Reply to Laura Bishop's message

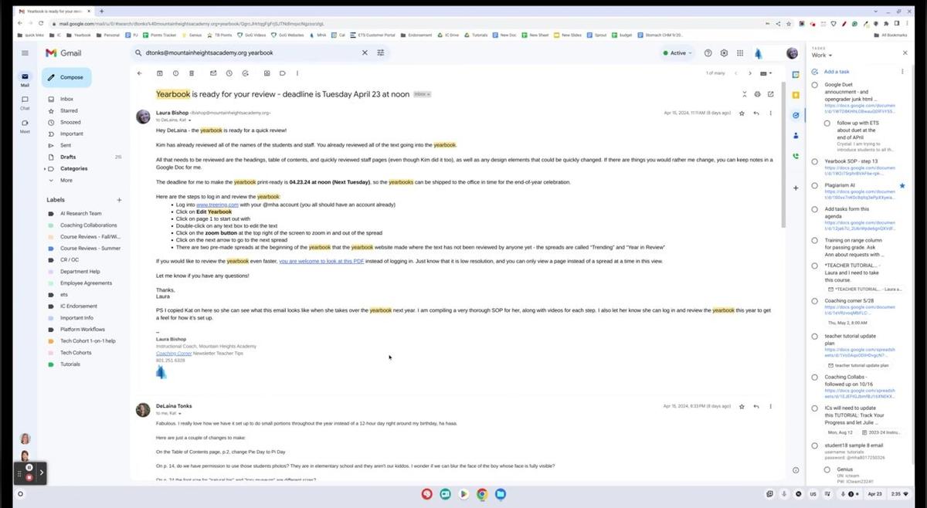[x=756, y=113]
